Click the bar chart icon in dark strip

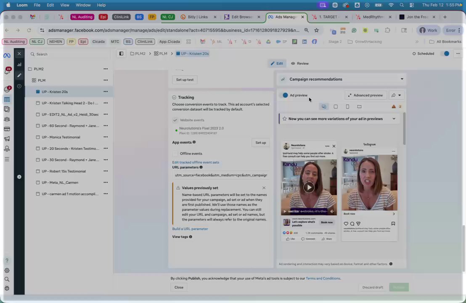[x=19, y=64]
